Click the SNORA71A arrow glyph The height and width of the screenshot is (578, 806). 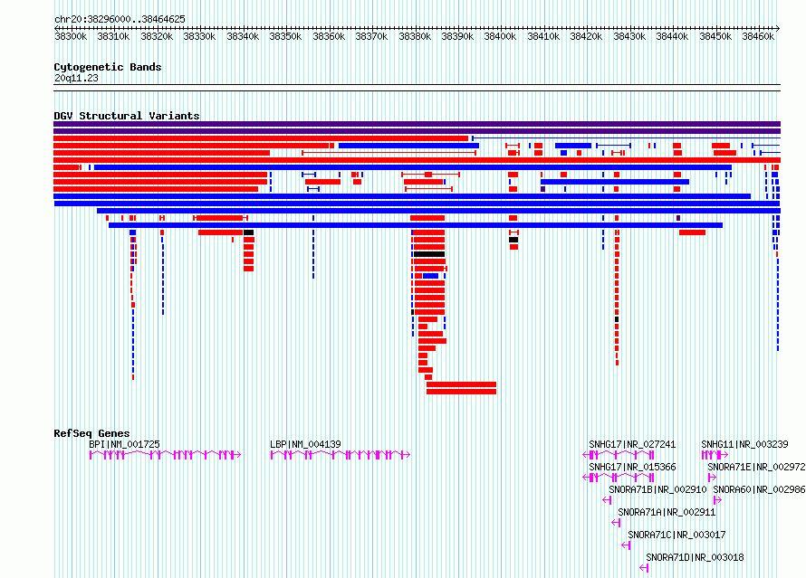point(617,523)
